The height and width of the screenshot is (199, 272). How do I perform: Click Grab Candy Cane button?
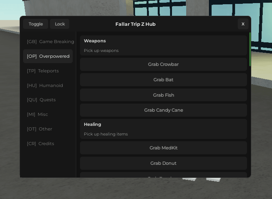(x=164, y=110)
